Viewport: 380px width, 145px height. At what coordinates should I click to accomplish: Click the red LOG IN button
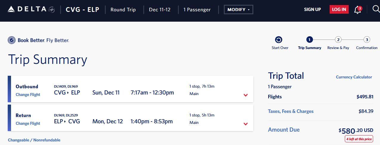[339, 10]
